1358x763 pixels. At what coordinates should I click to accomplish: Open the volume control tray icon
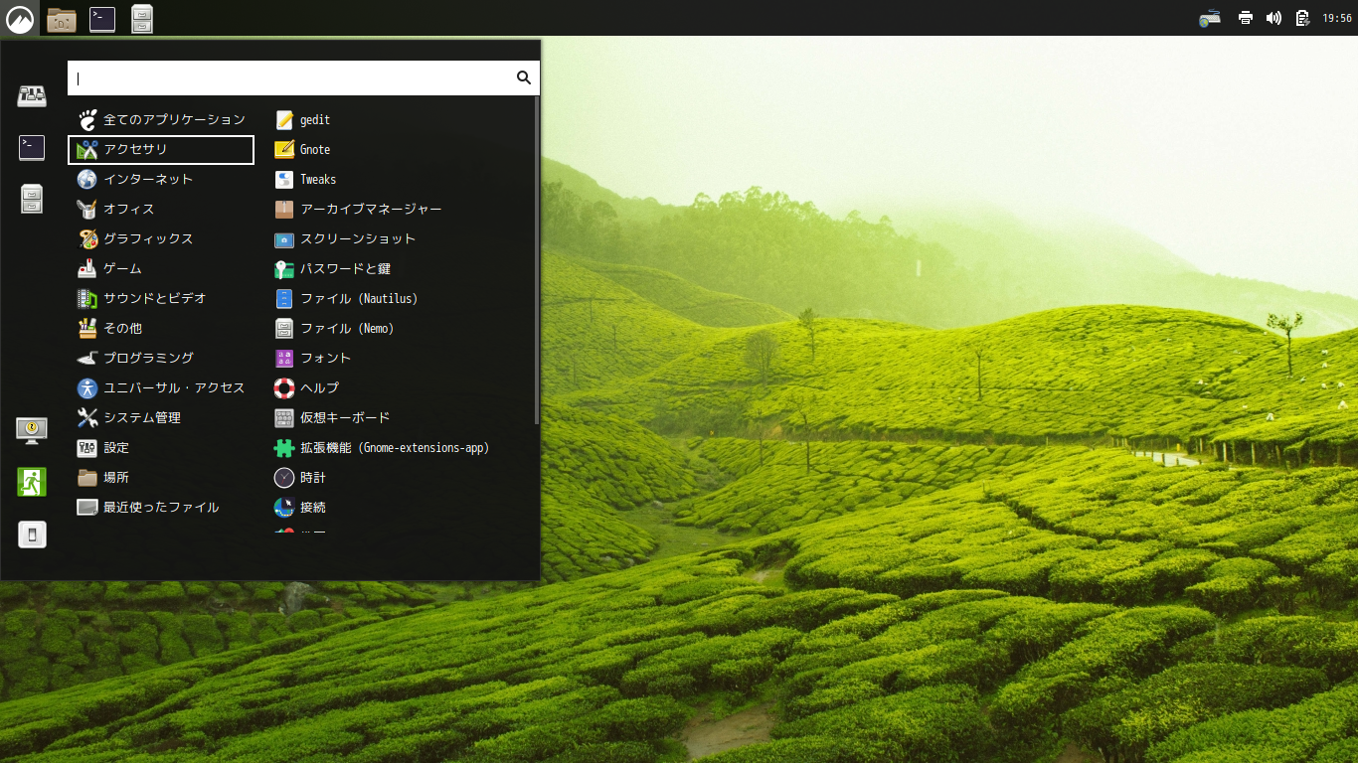tap(1273, 18)
